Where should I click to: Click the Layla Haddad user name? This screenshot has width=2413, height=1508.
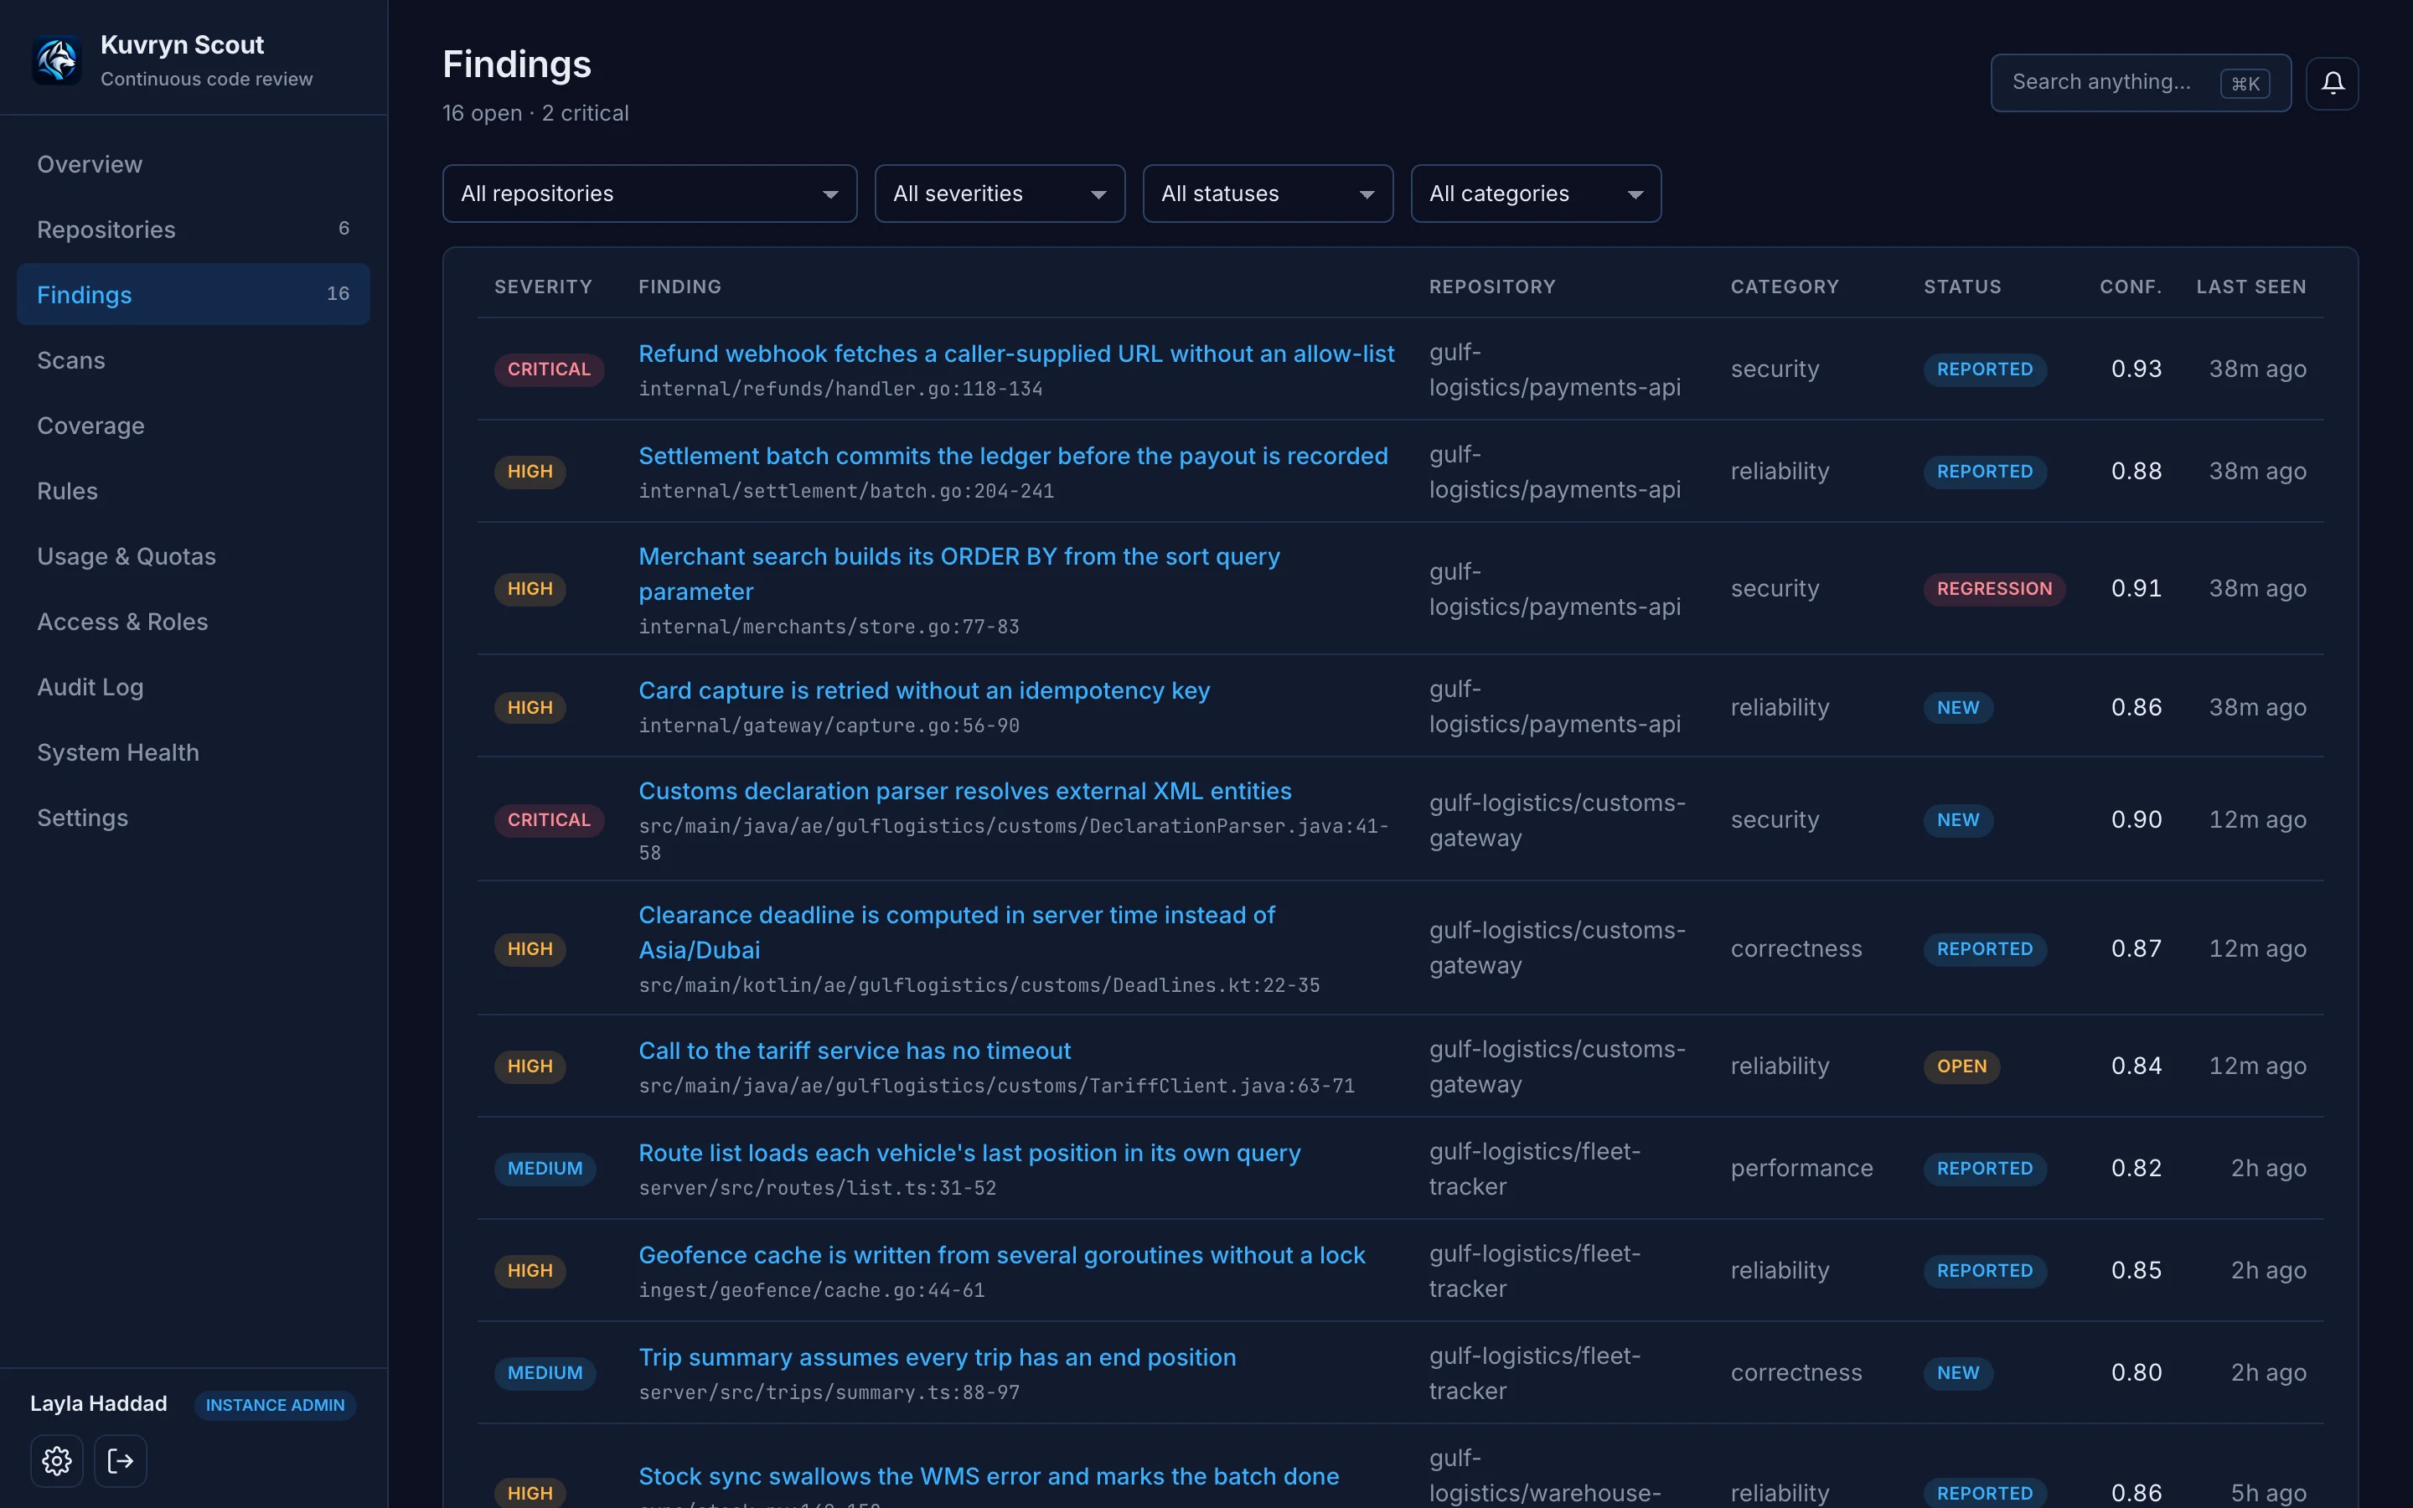99,1403
